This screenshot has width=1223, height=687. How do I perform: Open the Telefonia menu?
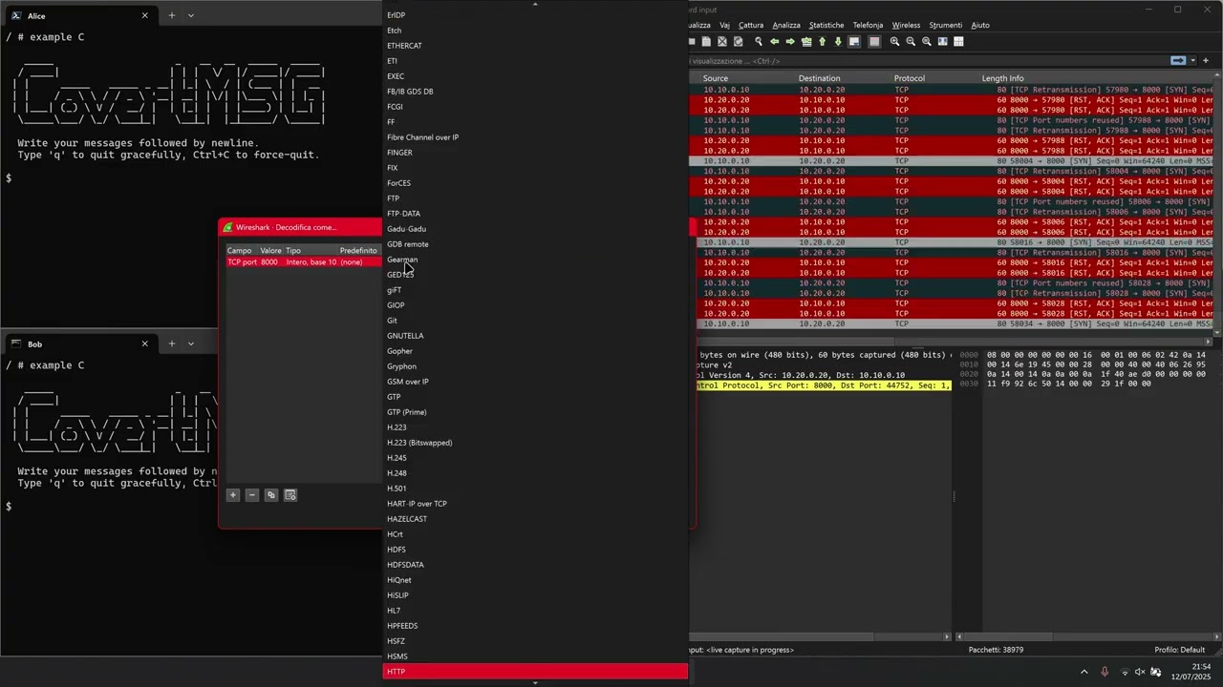868,25
